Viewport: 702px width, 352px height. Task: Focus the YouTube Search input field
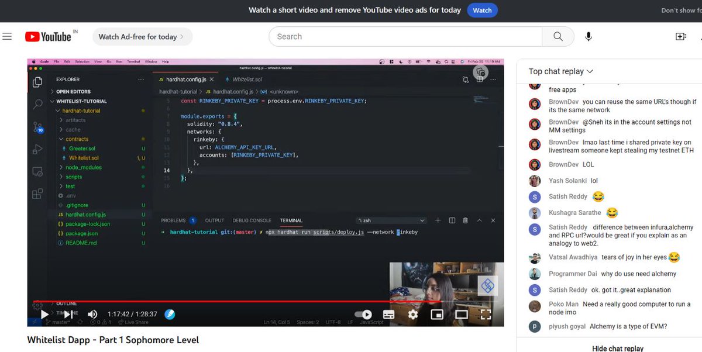(405, 37)
